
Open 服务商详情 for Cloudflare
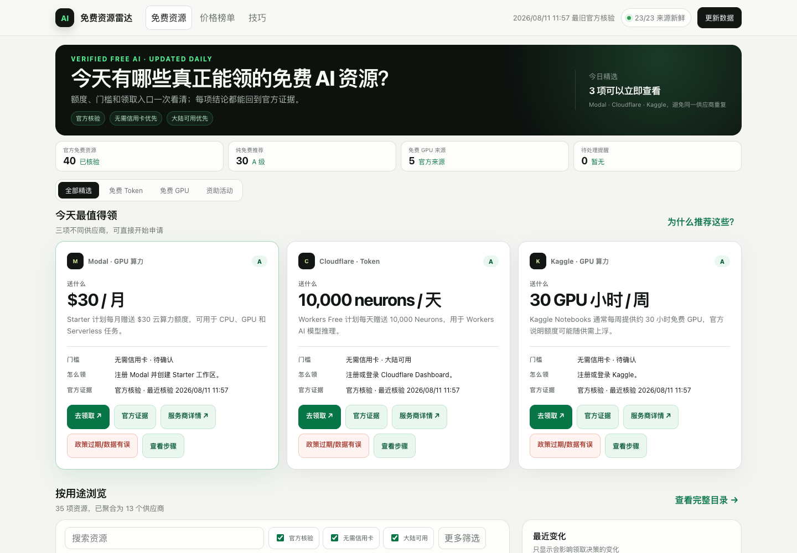pos(420,416)
